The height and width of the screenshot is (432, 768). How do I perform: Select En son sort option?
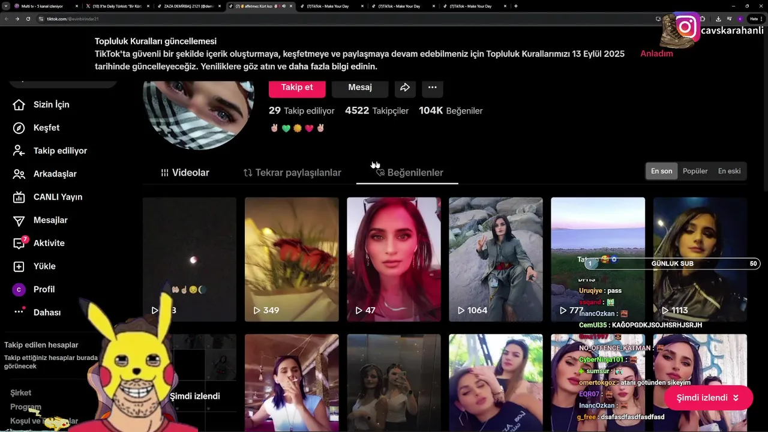pyautogui.click(x=662, y=171)
